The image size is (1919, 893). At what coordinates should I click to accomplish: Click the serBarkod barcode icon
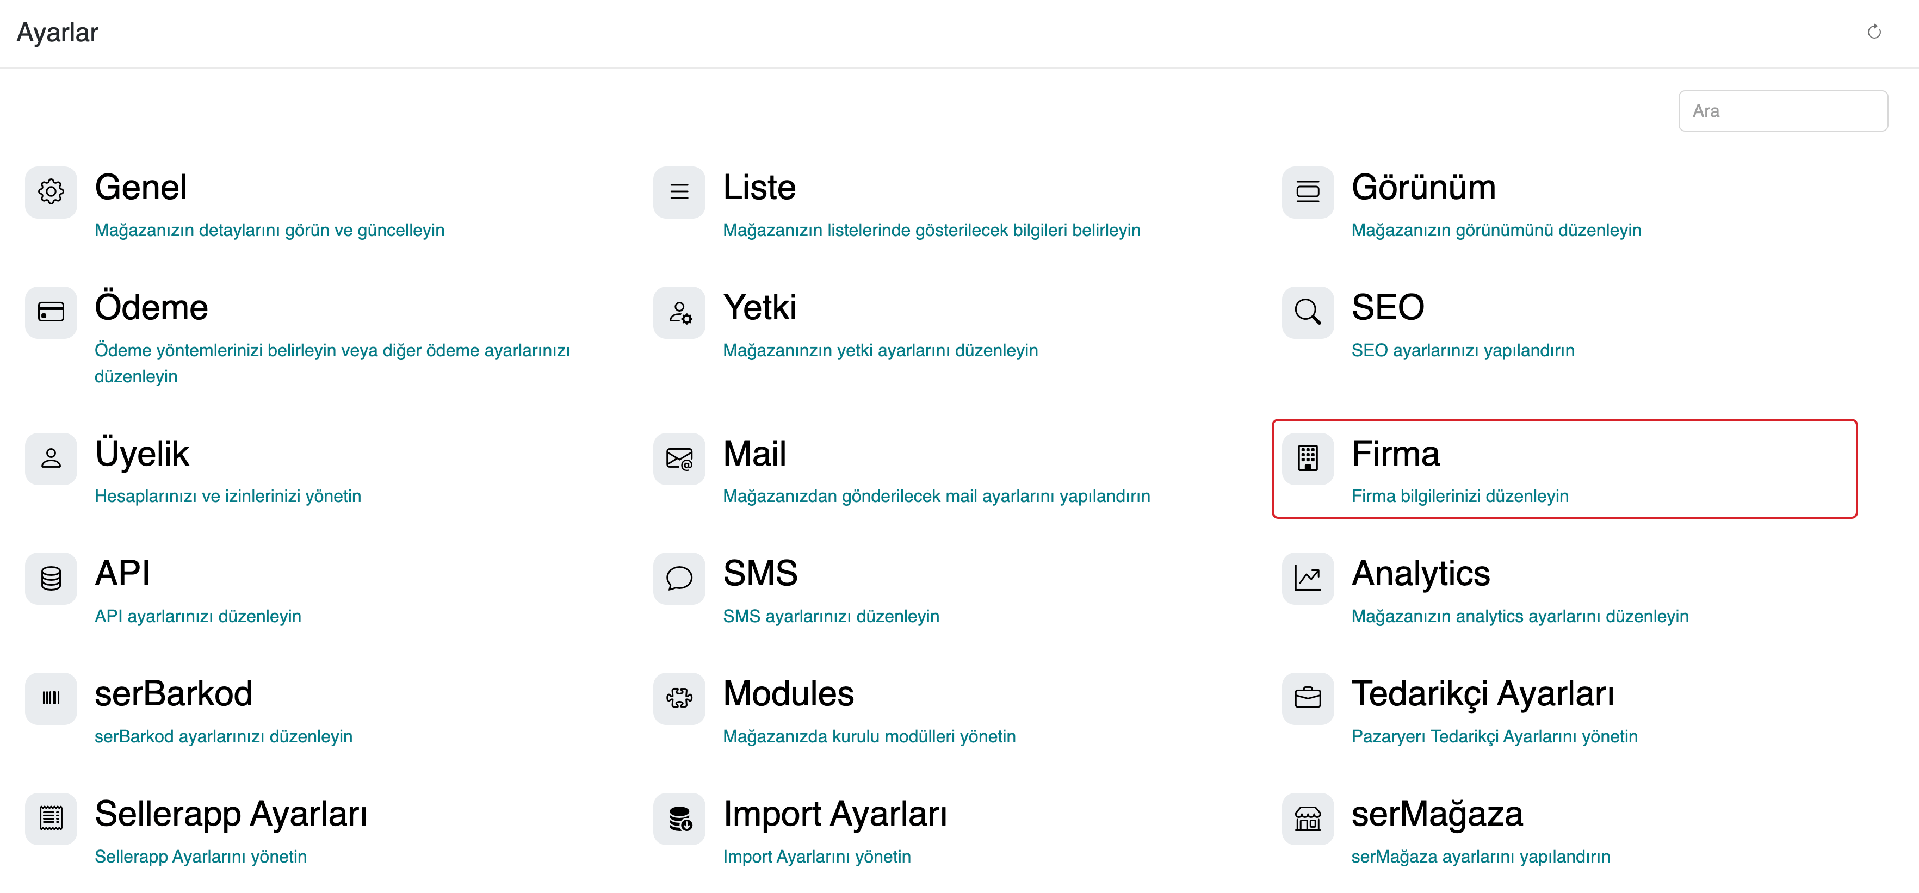click(51, 698)
